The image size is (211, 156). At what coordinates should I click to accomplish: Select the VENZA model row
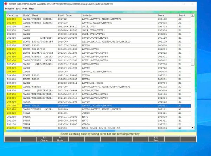[x=98, y=102]
